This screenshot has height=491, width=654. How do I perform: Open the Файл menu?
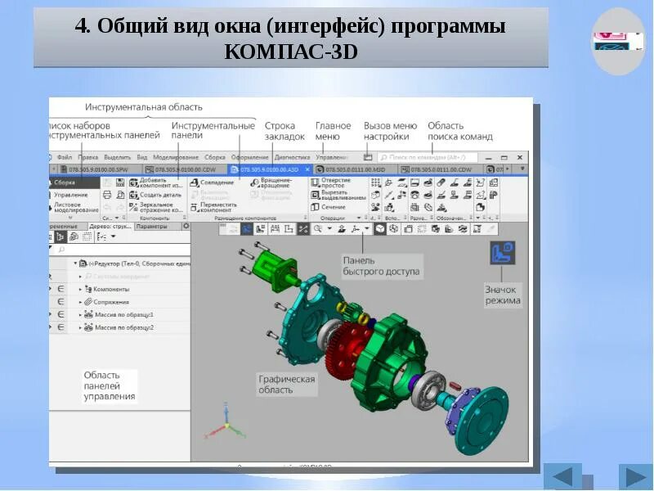coord(65,157)
